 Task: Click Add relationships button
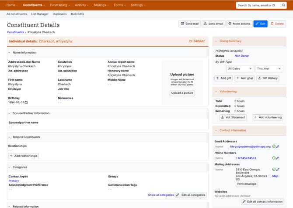[x=24, y=156]
